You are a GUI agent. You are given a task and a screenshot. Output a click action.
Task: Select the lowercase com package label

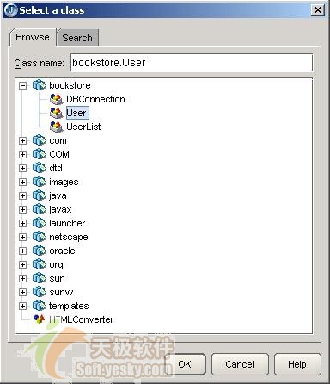[58, 140]
